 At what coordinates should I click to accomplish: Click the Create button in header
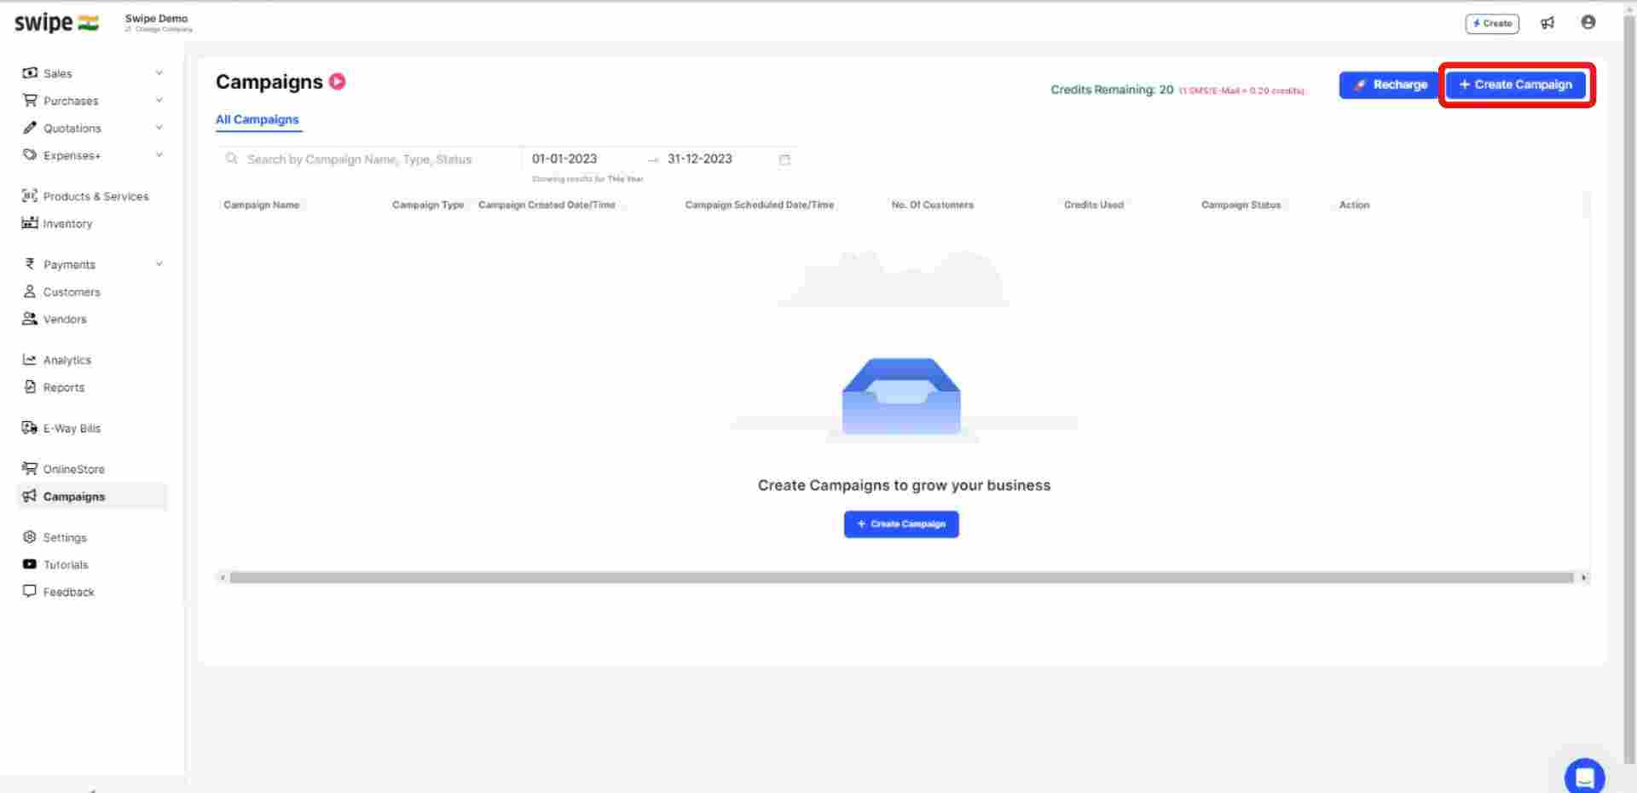(1492, 23)
